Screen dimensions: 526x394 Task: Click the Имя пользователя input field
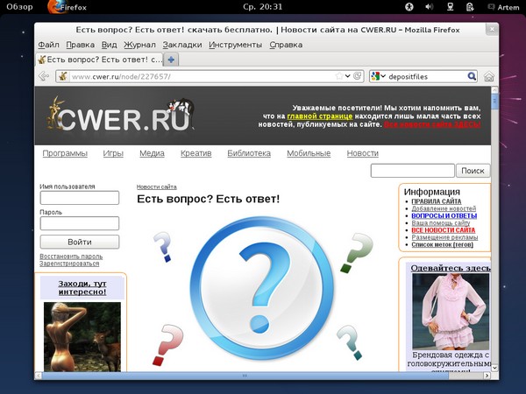(x=80, y=198)
